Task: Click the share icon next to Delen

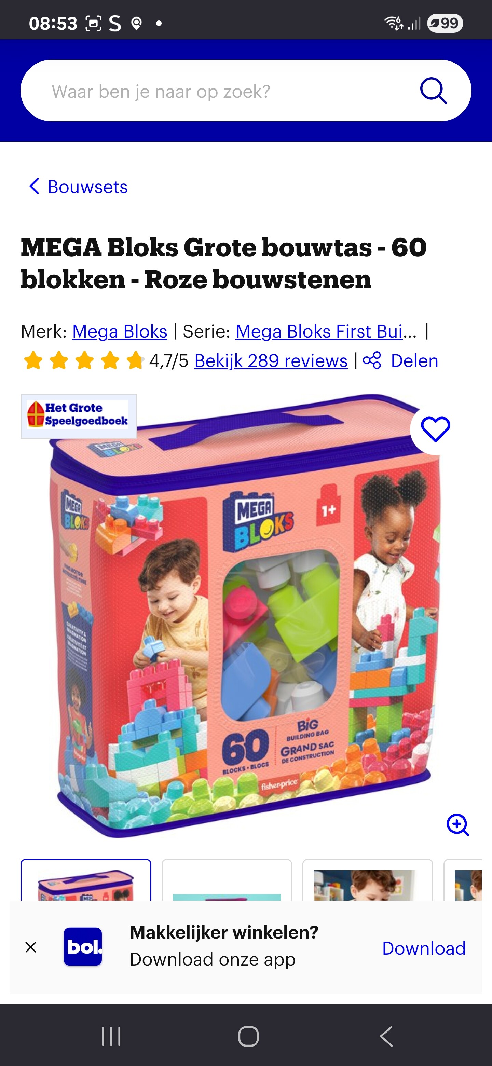Action: click(x=372, y=360)
